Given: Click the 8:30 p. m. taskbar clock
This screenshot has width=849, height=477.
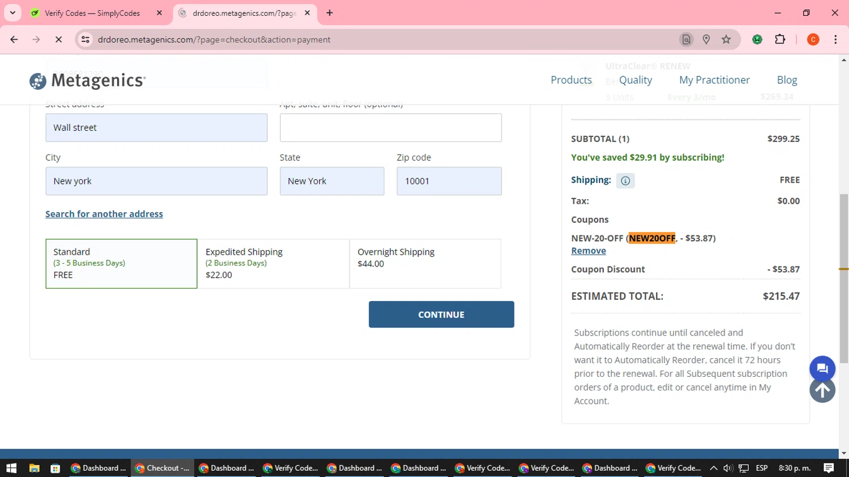Looking at the screenshot, I should pos(795,468).
